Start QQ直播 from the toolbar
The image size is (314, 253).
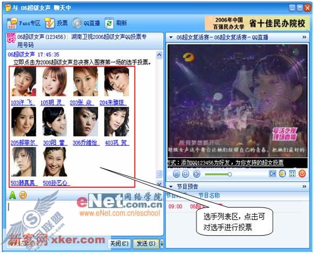click(x=77, y=23)
